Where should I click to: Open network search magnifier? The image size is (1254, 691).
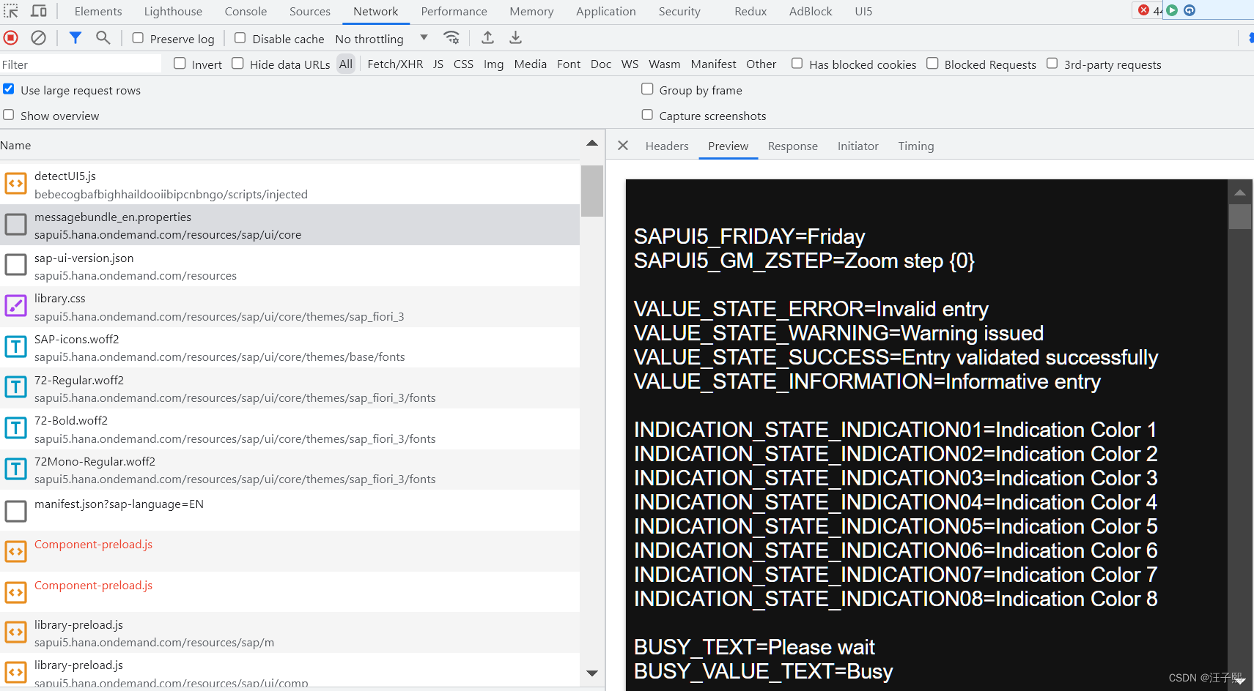(103, 37)
